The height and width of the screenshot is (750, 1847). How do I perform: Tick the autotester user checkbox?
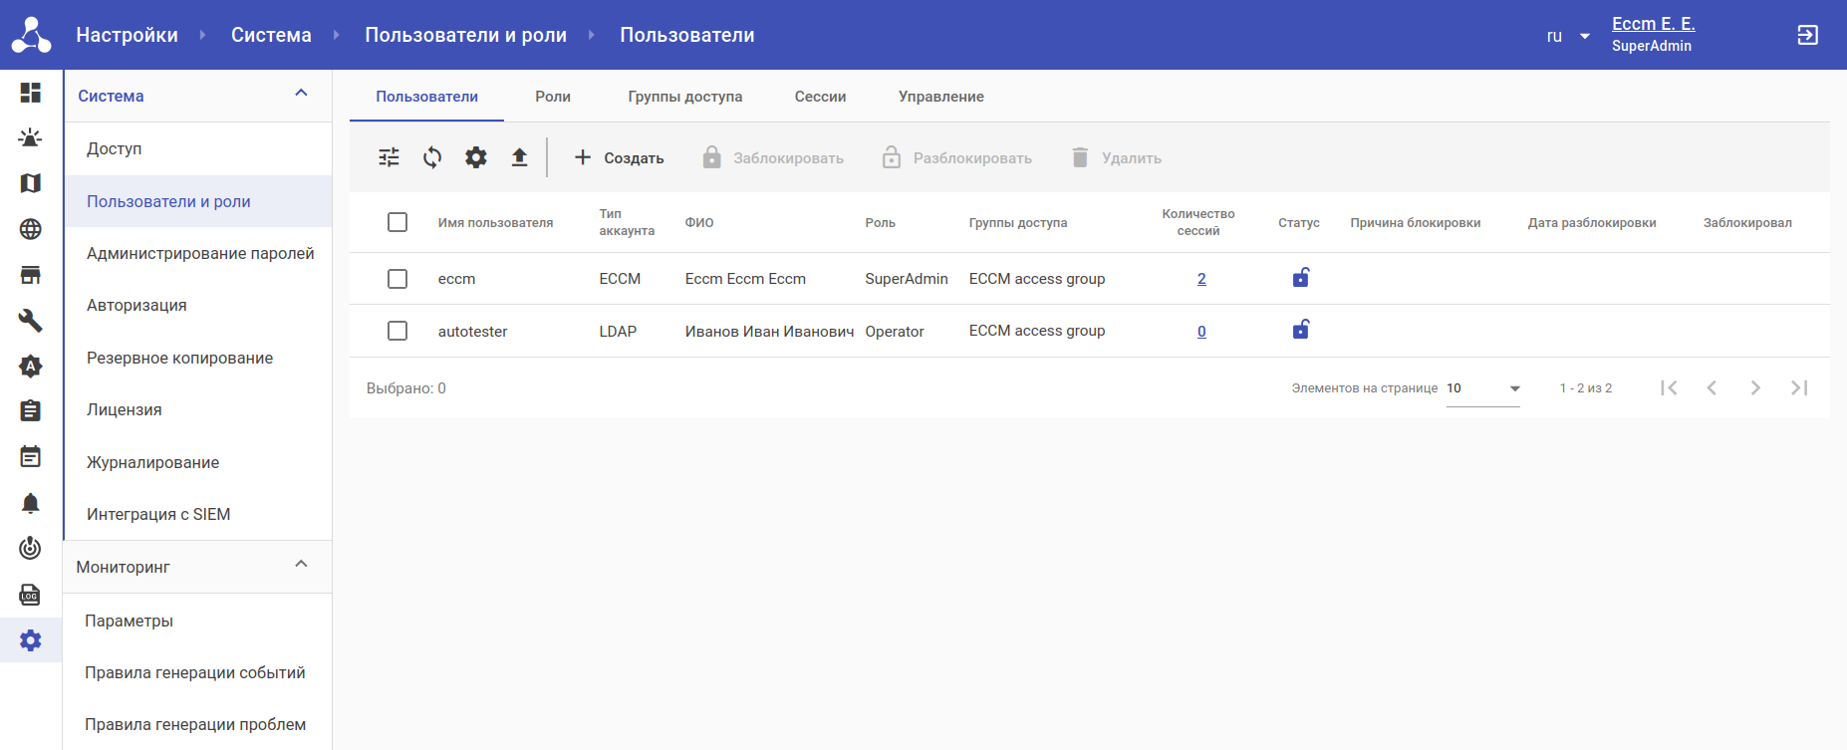(397, 331)
